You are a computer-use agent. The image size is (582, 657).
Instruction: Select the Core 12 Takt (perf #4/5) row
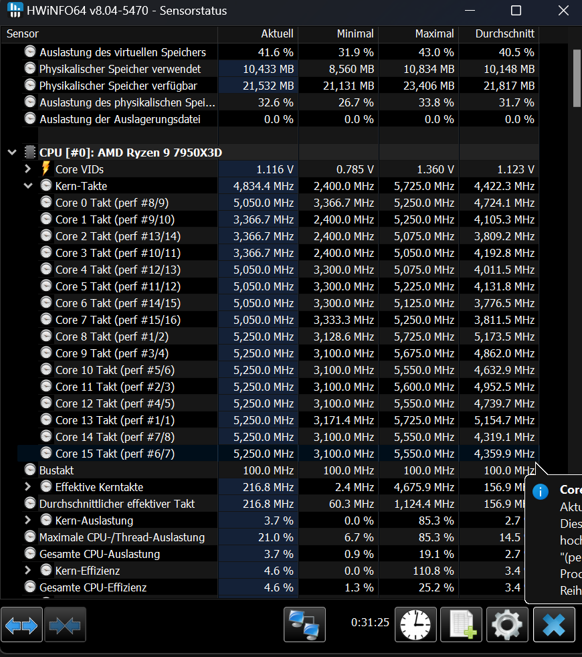point(278,403)
